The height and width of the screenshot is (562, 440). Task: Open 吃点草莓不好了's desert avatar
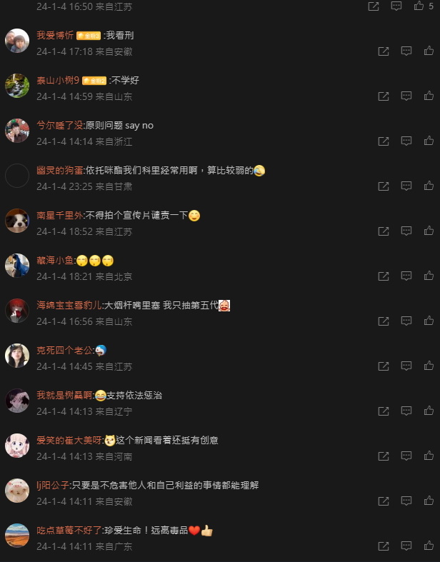point(17,536)
